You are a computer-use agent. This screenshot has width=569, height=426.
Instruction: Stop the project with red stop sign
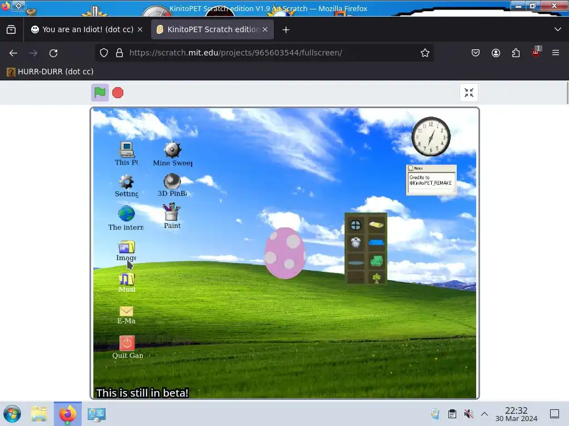[x=118, y=93]
